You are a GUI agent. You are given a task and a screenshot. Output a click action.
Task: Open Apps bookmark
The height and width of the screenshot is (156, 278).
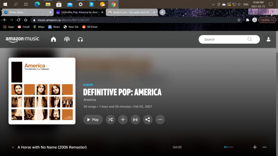click(x=9, y=27)
